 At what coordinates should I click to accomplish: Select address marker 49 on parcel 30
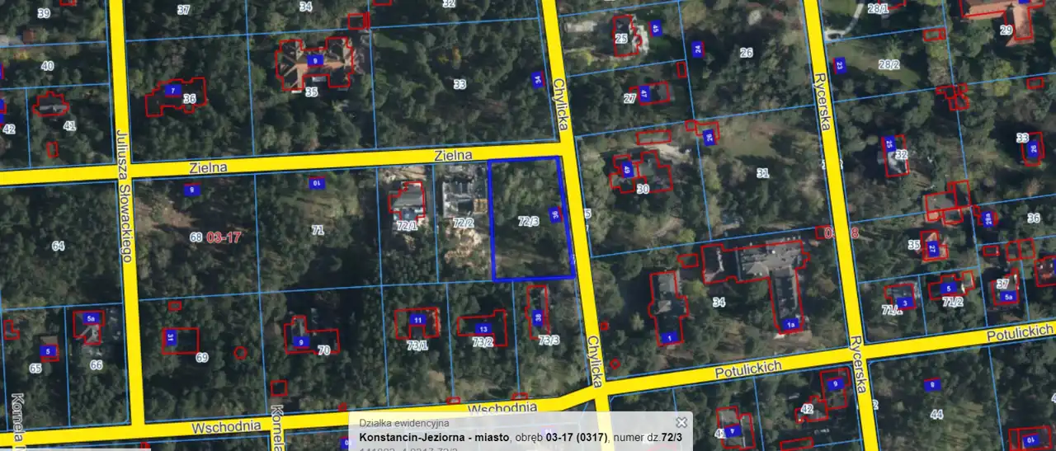[626, 171]
